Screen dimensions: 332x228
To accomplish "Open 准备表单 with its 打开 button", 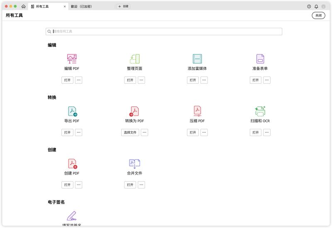I will [256, 80].
